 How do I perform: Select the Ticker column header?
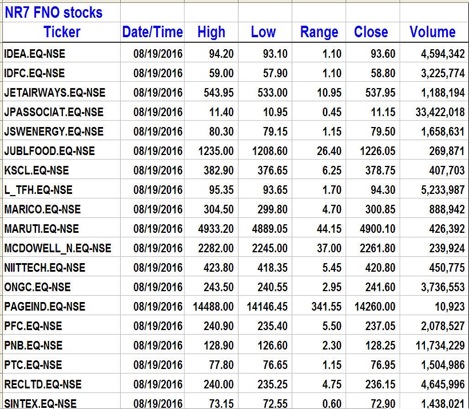[62, 32]
